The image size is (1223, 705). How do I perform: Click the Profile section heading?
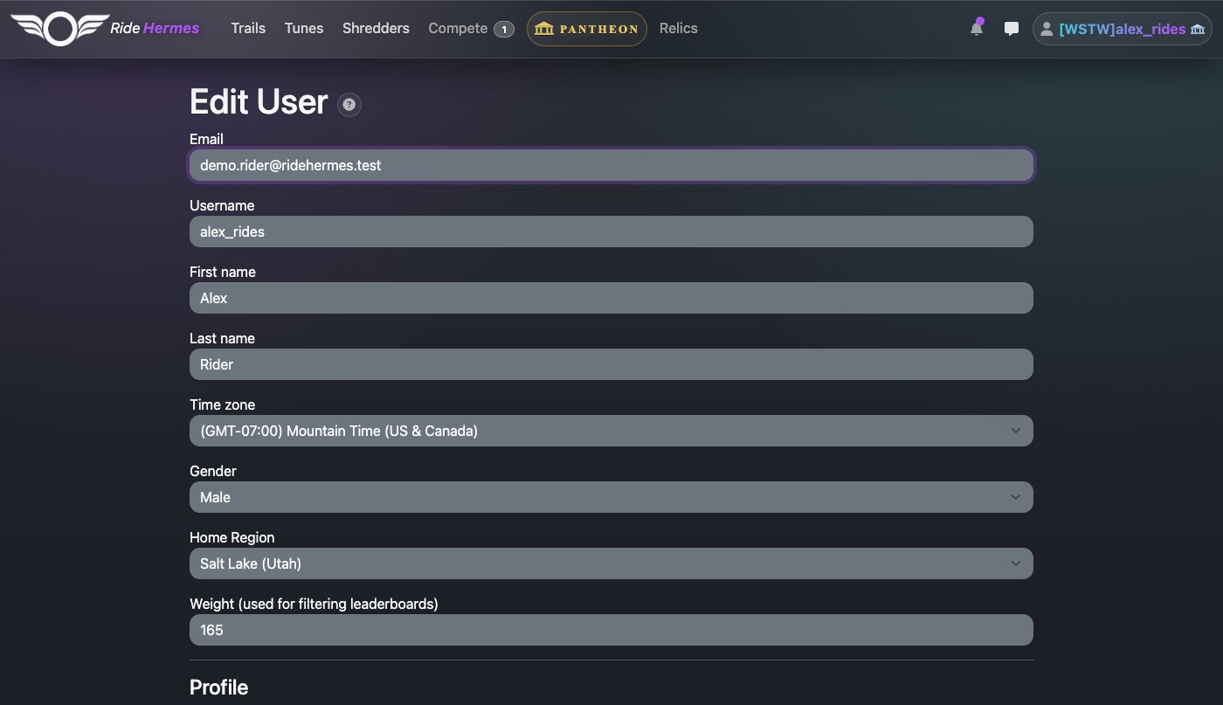tap(219, 688)
